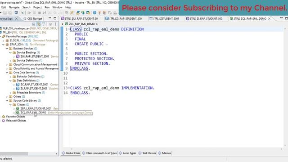Open the Search menu

[x=26, y=7]
